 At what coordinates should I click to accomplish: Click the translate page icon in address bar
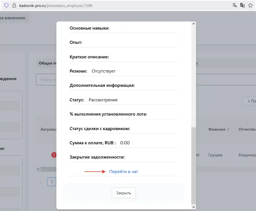pyautogui.click(x=235, y=5)
